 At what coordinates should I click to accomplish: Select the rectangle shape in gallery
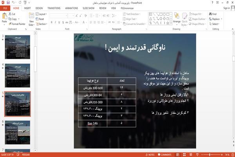[x=161, y=15]
